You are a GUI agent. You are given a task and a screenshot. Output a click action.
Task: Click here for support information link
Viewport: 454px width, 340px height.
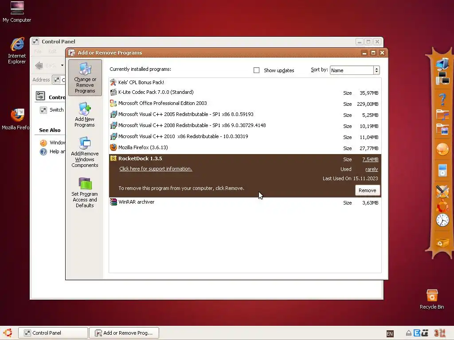156,169
